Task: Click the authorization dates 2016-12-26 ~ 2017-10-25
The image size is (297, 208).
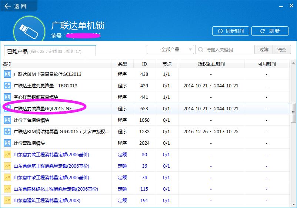Action: (211, 131)
